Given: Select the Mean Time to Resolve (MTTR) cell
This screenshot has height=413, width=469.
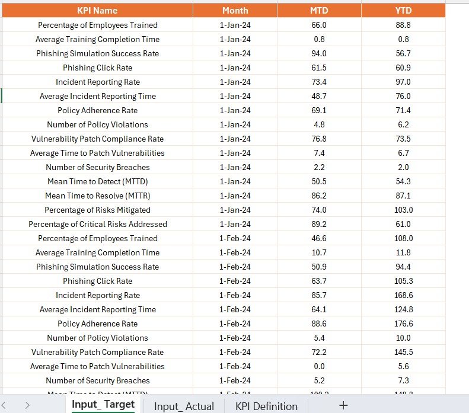Looking at the screenshot, I should coord(97,196).
